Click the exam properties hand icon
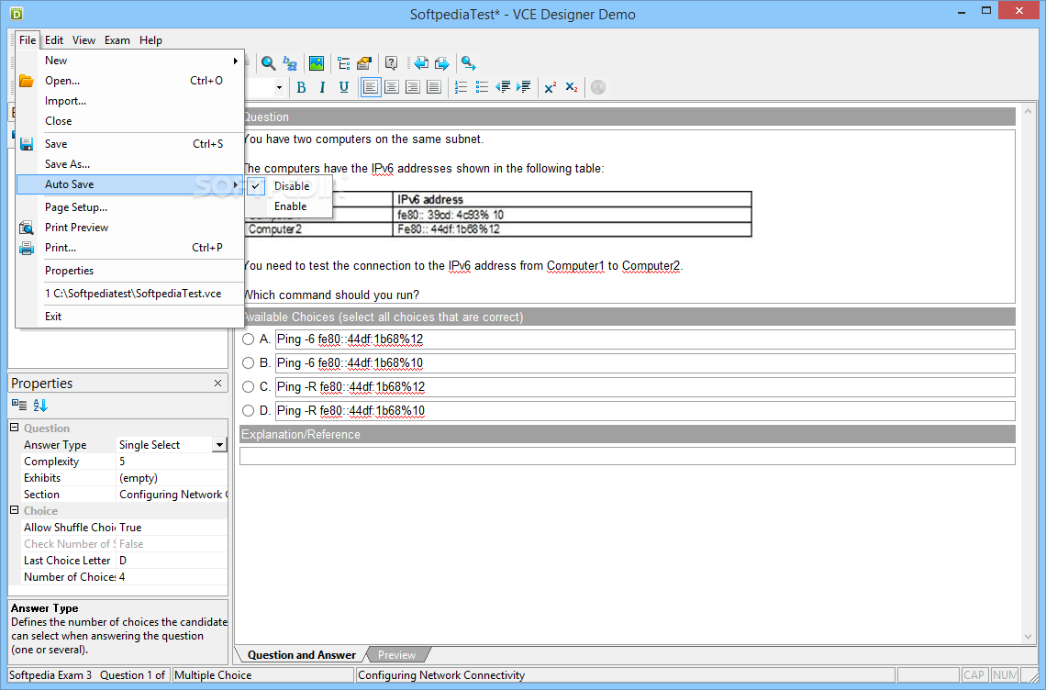 [x=364, y=63]
